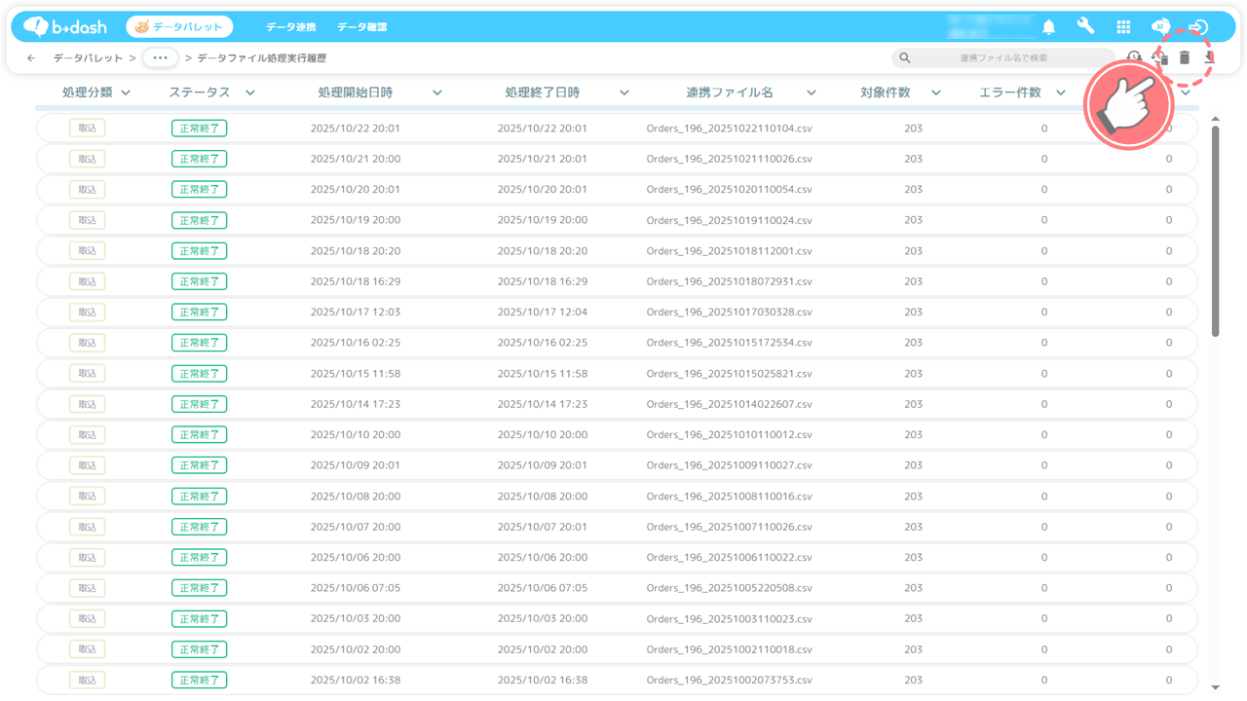Expand the 処理開始日時 column dropdown
The height and width of the screenshot is (701, 1247).
coord(437,93)
